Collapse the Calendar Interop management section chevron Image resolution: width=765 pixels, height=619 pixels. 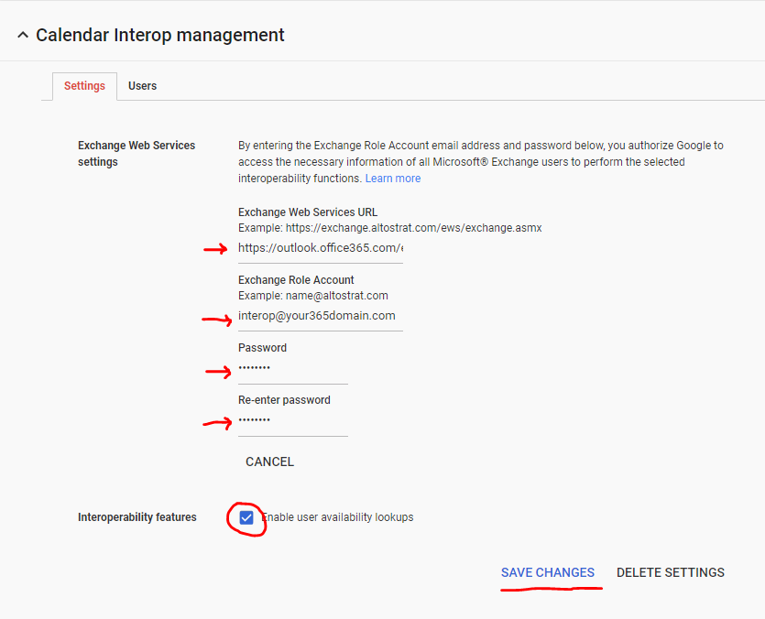coord(22,35)
